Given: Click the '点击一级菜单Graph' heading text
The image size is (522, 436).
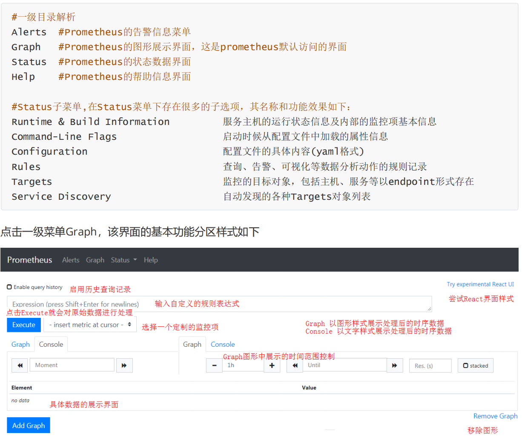Looking at the screenshot, I should pyautogui.click(x=49, y=232).
